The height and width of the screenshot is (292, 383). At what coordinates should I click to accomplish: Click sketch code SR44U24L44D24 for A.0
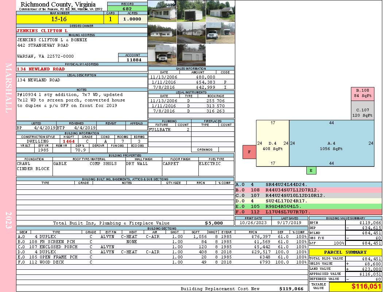tap(286, 185)
